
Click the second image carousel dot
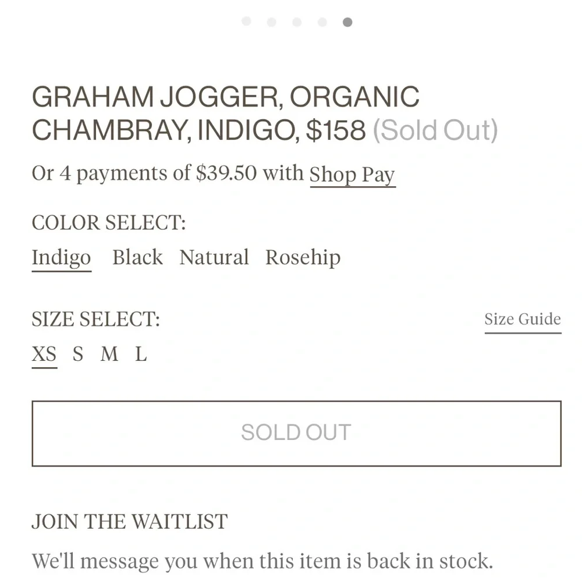click(x=271, y=21)
